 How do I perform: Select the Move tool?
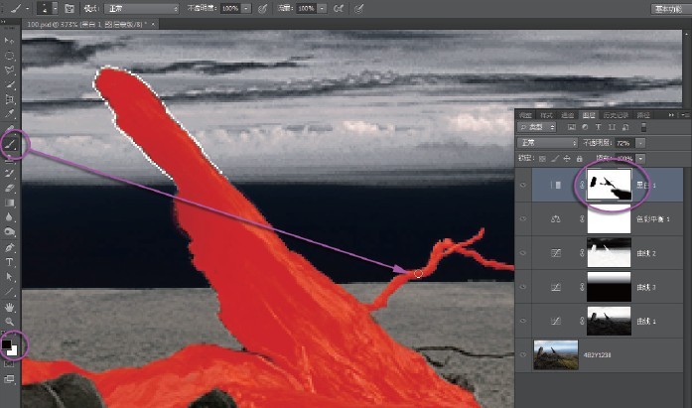pos(10,41)
